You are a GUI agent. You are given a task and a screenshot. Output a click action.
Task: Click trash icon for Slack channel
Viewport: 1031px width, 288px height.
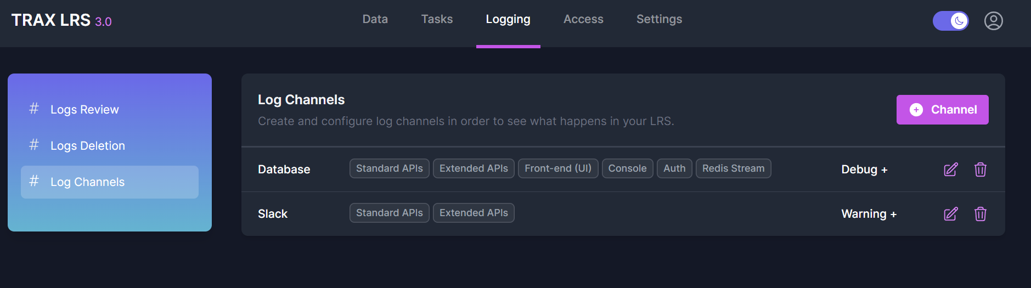(x=980, y=214)
